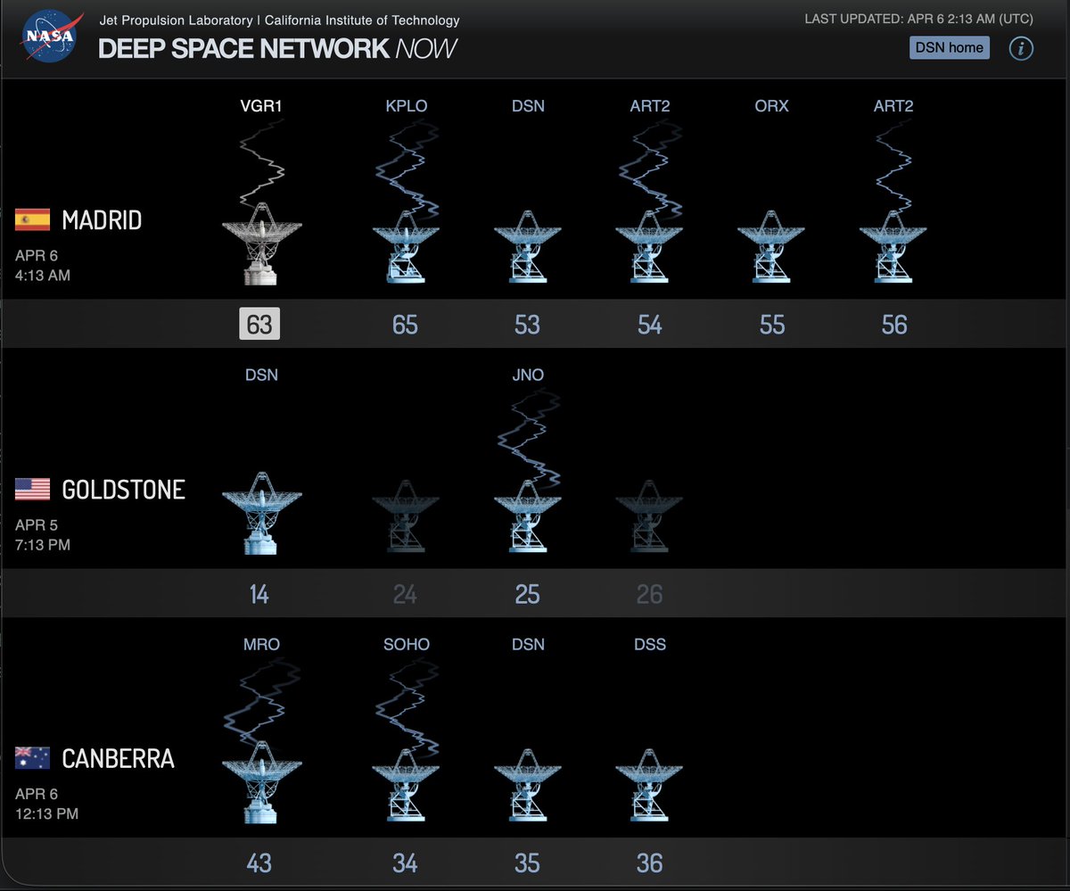Click antenna number 43
Viewport: 1070px width, 891px height.
pos(259,863)
